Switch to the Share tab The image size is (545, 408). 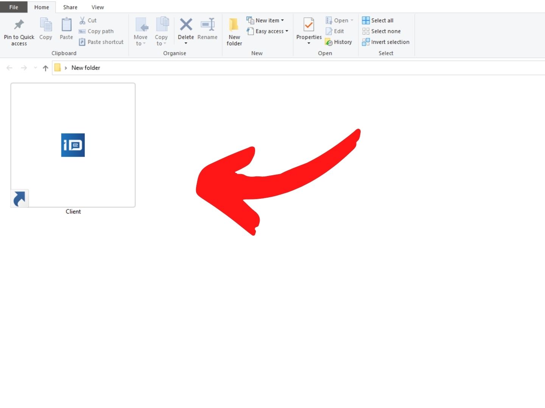tap(70, 7)
